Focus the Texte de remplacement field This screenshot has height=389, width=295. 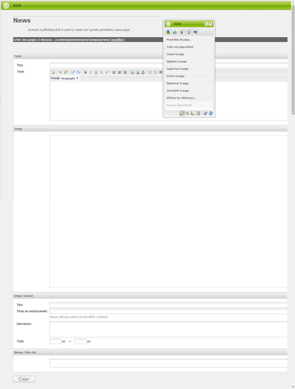coord(168,311)
